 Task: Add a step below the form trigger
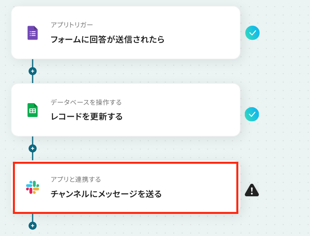(33, 71)
